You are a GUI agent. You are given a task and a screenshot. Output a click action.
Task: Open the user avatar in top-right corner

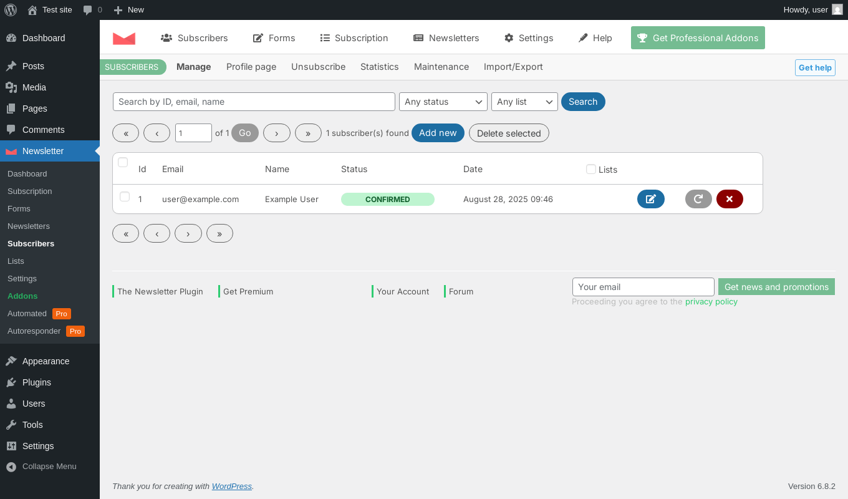coord(837,9)
